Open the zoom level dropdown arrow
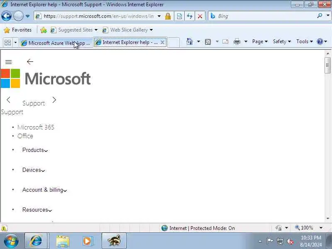 (x=321, y=228)
